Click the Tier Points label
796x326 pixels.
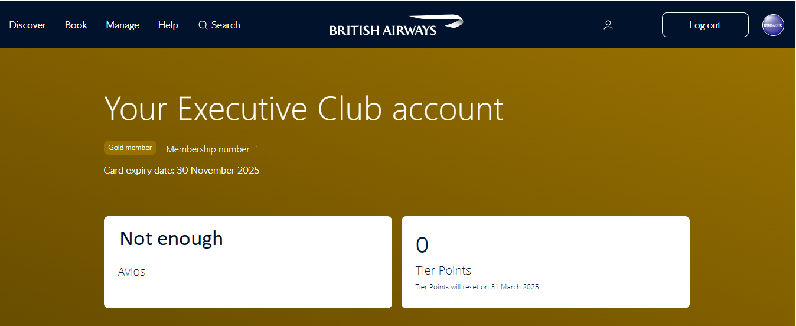tap(443, 270)
